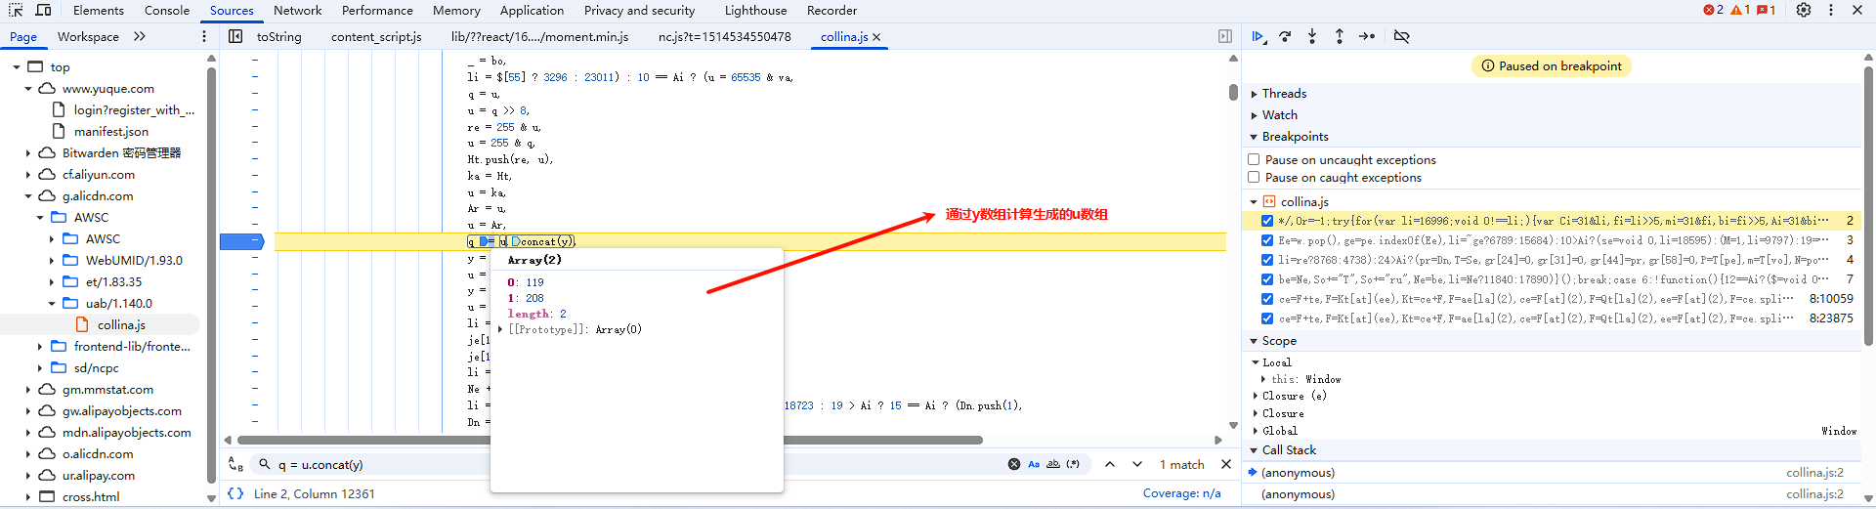
Task: Uncheck the breakpoint at 8:10059
Action: (1267, 299)
